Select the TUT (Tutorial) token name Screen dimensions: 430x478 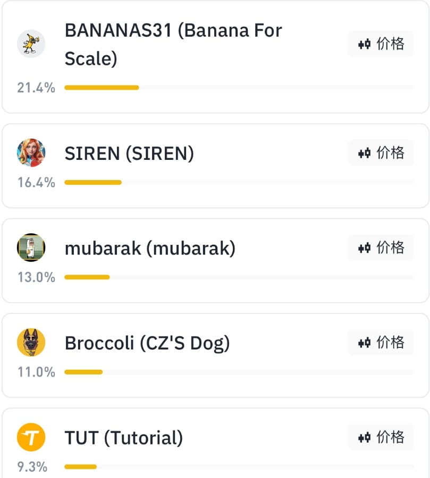[x=124, y=438]
